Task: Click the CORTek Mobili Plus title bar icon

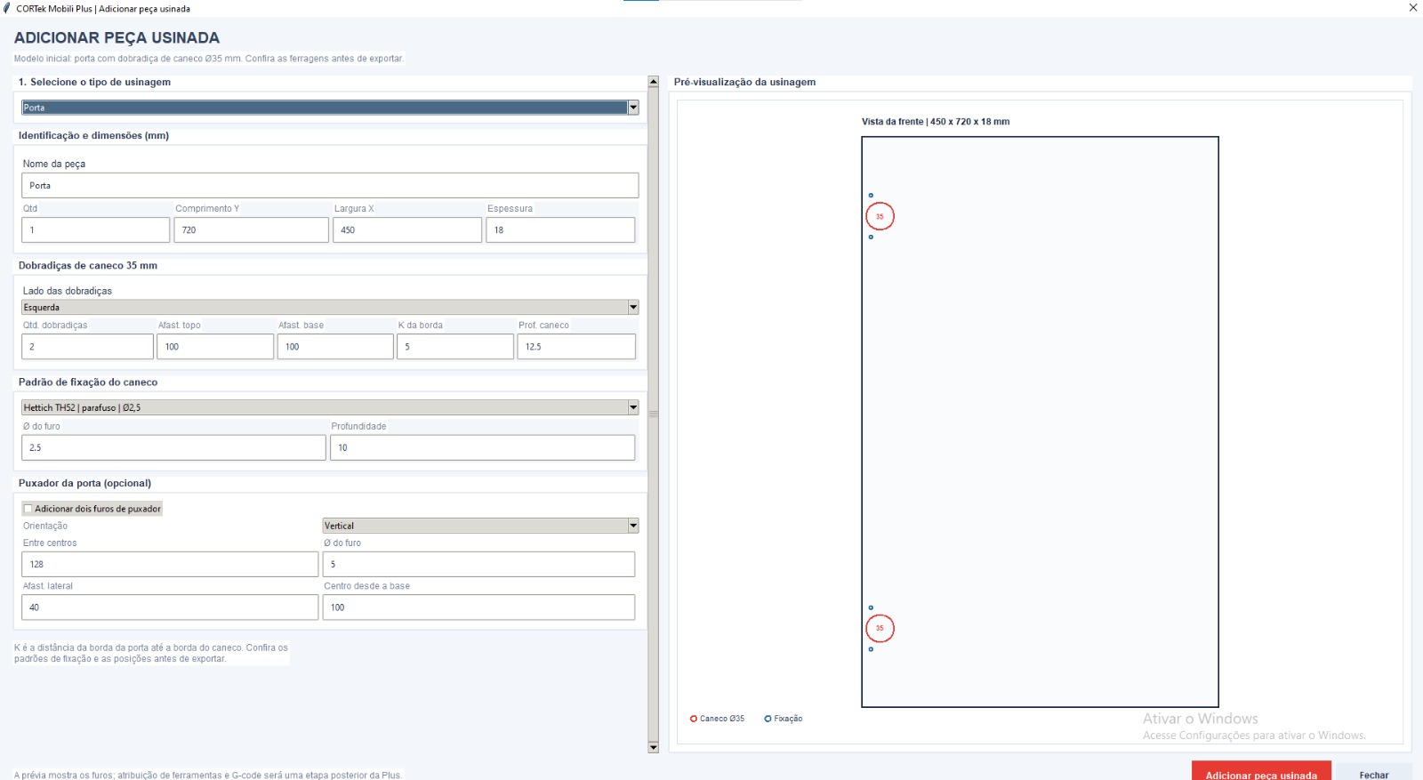Action: (7, 8)
